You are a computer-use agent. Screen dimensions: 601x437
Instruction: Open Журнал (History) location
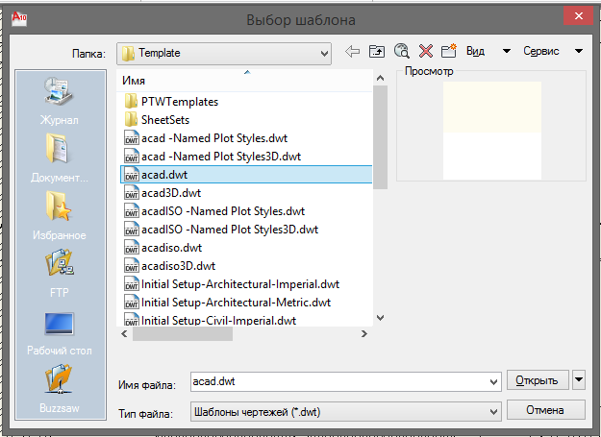pos(59,101)
